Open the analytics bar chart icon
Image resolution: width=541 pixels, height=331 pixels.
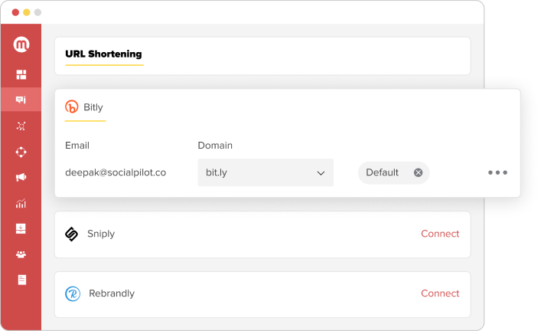click(21, 204)
